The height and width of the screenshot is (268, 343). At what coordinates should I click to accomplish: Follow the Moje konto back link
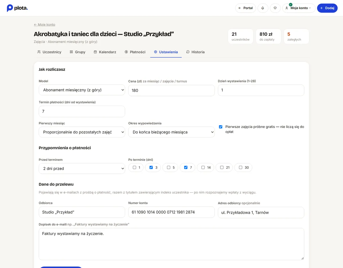[x=45, y=25]
